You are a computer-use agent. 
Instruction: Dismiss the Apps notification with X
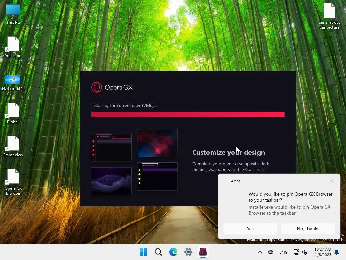coord(331,181)
